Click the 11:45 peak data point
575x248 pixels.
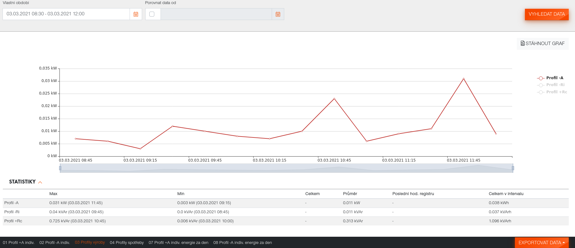click(463, 79)
